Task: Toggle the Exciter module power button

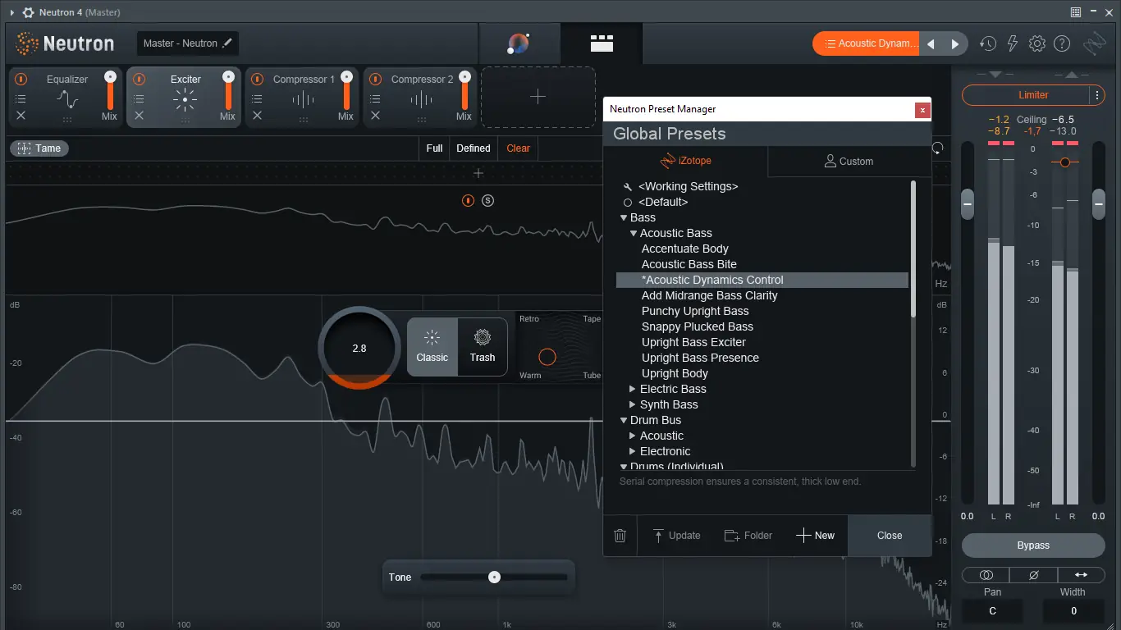Action: 140,80
